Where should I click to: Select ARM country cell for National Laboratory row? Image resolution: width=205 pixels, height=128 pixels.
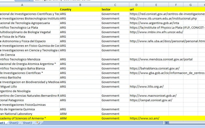pos(80,114)
